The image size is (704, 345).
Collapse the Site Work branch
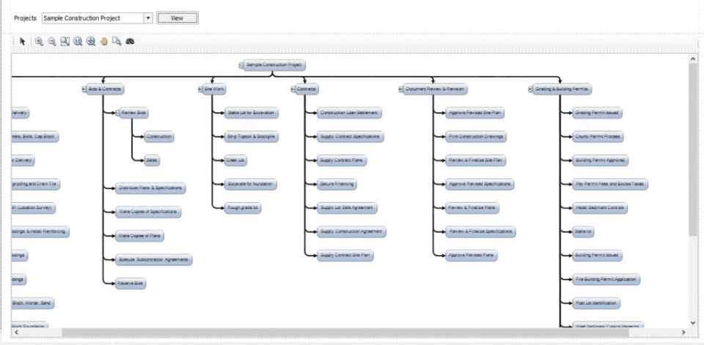[x=200, y=89]
